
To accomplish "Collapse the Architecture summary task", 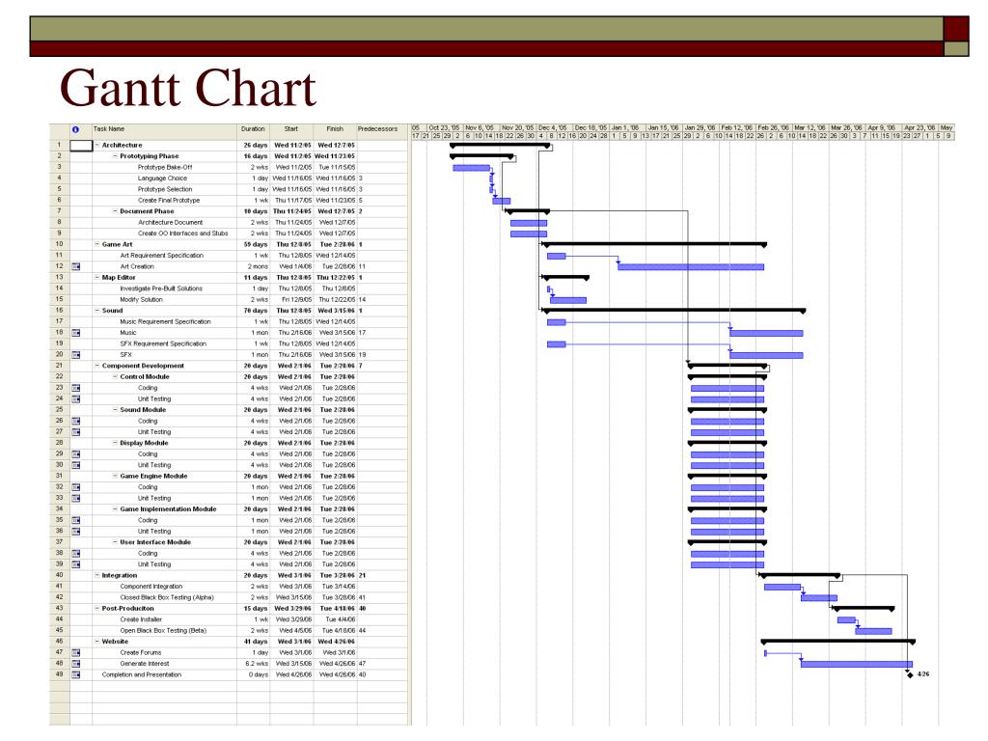I will (97, 145).
